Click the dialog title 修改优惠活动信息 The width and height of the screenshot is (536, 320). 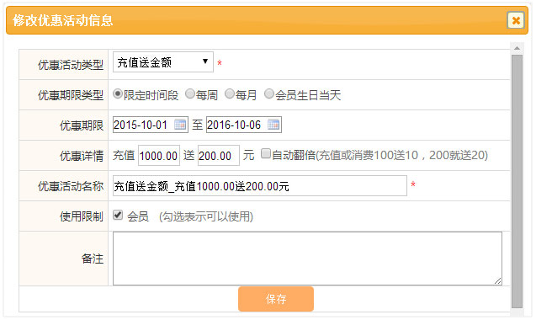[62, 20]
